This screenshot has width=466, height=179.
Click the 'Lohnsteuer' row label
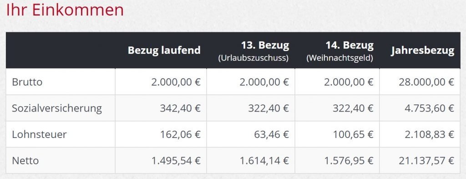tap(39, 134)
